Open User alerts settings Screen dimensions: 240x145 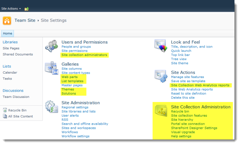coord(70,116)
